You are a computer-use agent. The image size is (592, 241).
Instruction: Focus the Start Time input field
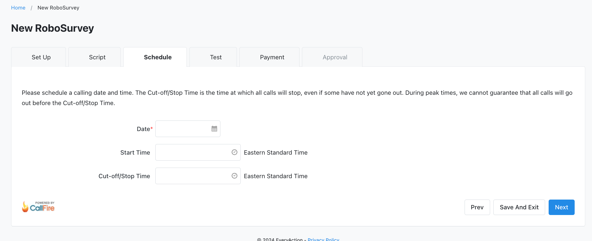pyautogui.click(x=198, y=152)
